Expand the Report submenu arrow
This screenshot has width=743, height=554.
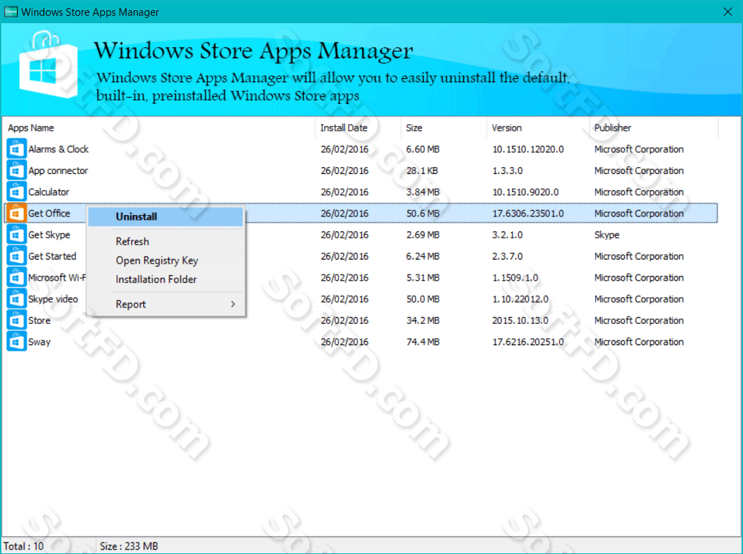[x=233, y=304]
